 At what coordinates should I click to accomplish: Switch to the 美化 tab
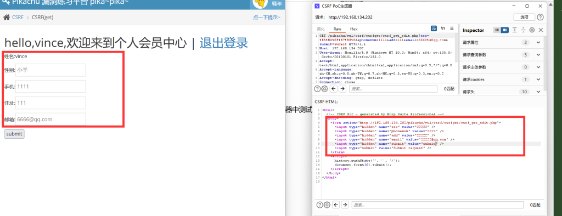pos(321,29)
